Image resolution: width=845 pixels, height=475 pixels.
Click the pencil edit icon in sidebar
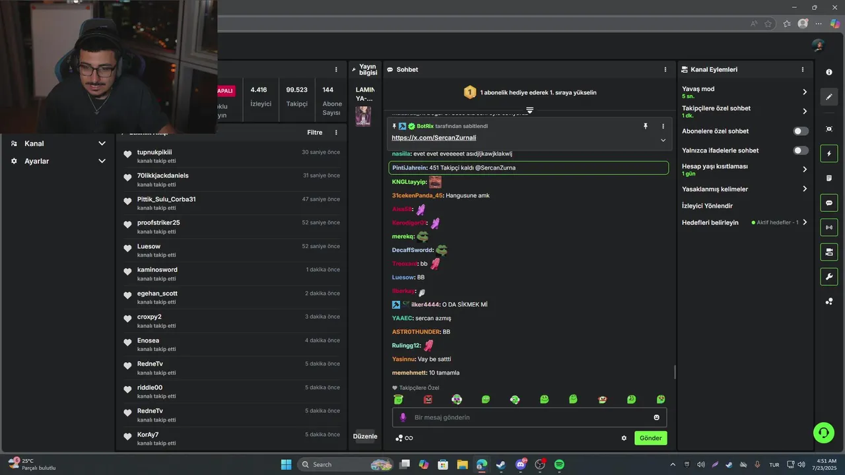point(829,97)
